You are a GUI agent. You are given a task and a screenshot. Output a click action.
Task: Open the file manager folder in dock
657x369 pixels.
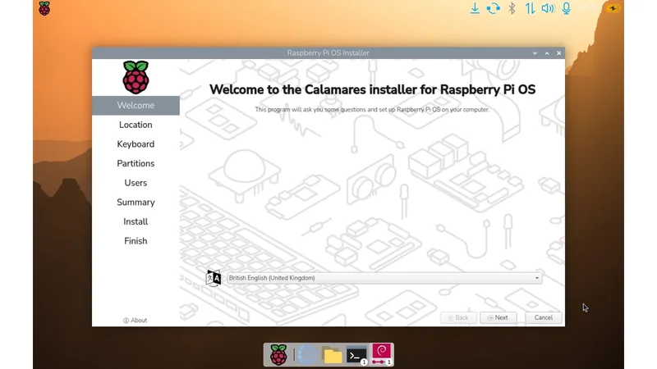333,356
